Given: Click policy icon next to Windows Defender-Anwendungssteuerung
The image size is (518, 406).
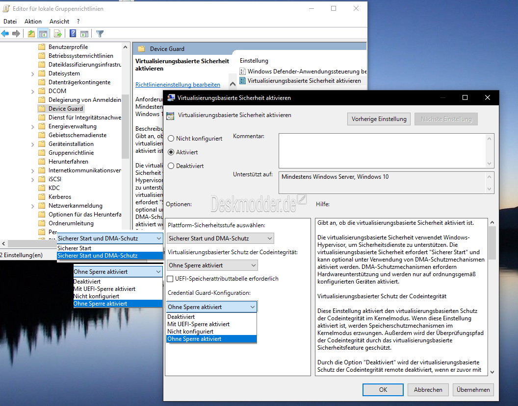Looking at the screenshot, I should coord(242,71).
